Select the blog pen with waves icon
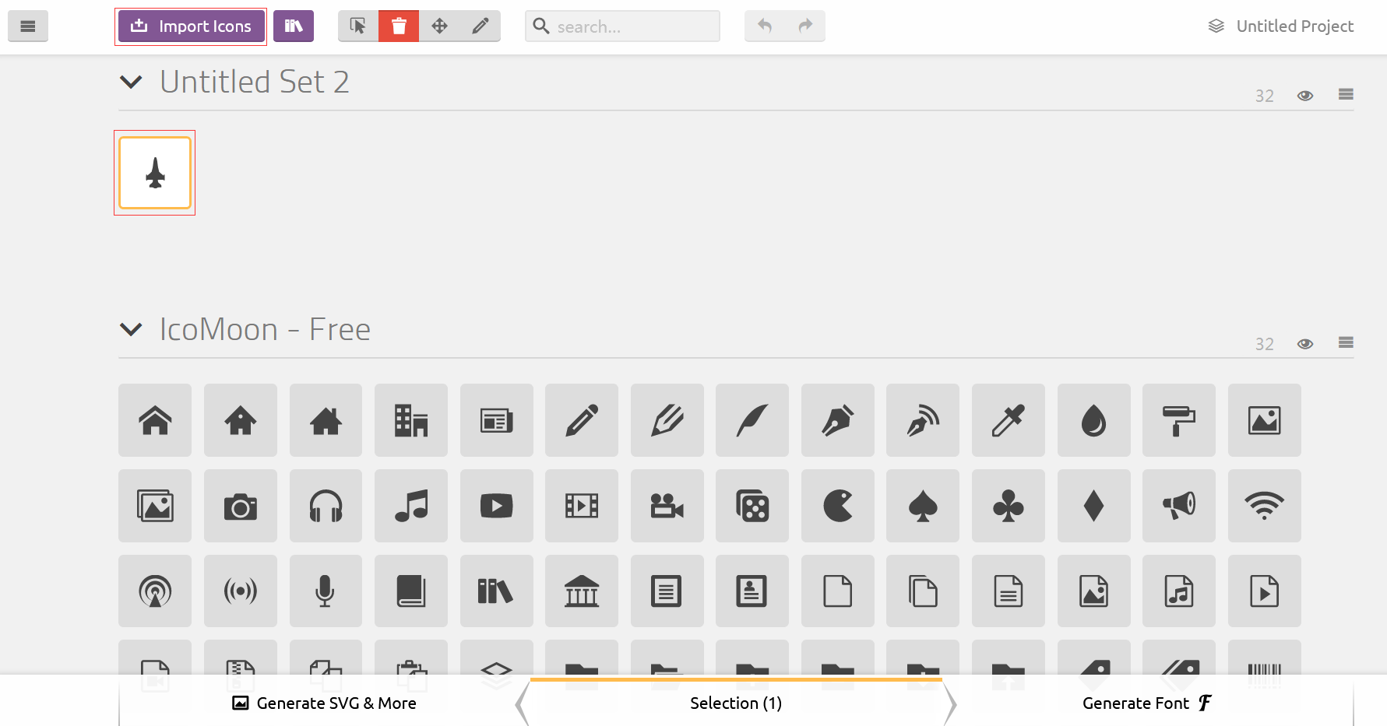 [x=923, y=420]
